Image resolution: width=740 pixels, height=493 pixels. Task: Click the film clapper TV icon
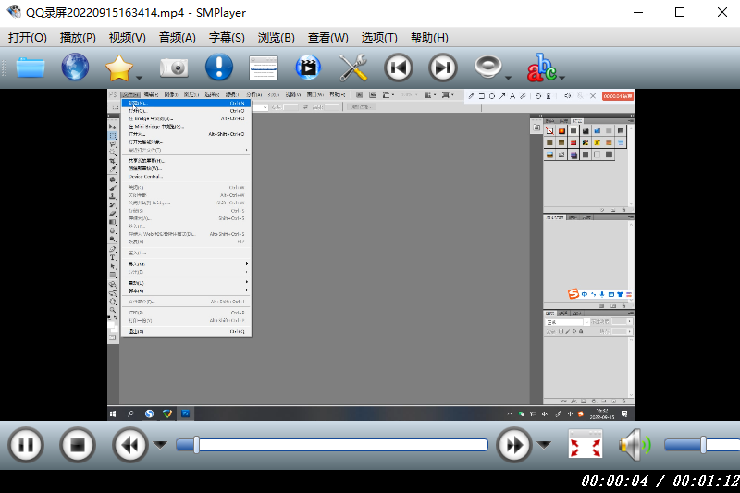[307, 68]
